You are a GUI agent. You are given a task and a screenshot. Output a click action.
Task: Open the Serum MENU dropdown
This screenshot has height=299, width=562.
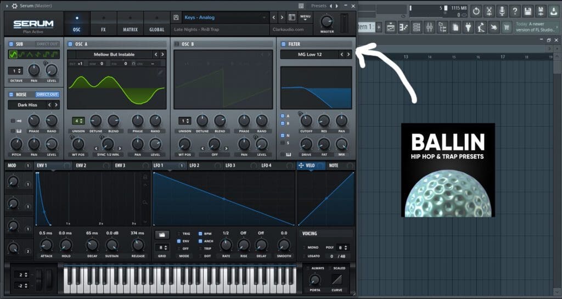click(305, 18)
